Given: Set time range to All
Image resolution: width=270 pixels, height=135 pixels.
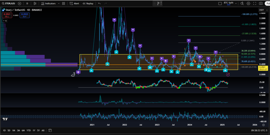Looking at the screenshot, I should point(43,130).
